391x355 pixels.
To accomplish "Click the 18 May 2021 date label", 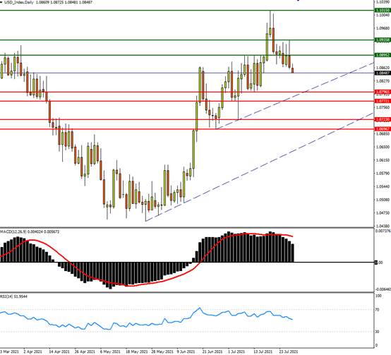I will click(x=136, y=351).
